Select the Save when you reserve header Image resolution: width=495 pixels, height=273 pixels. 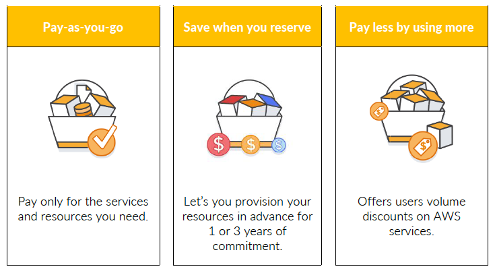[x=247, y=28]
